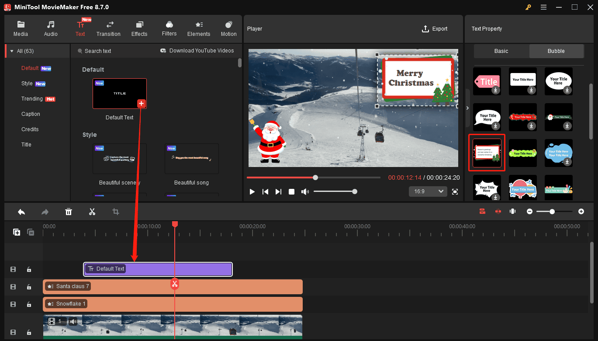Viewport: 598px width, 341px height.
Task: Adjust the timeline zoom slider
Action: pos(555,212)
